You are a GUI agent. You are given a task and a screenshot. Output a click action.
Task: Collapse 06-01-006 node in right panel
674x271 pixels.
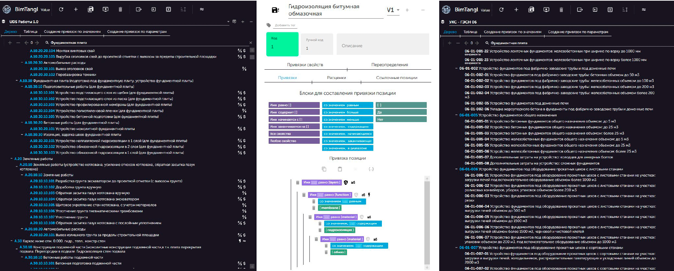[x=456, y=169]
